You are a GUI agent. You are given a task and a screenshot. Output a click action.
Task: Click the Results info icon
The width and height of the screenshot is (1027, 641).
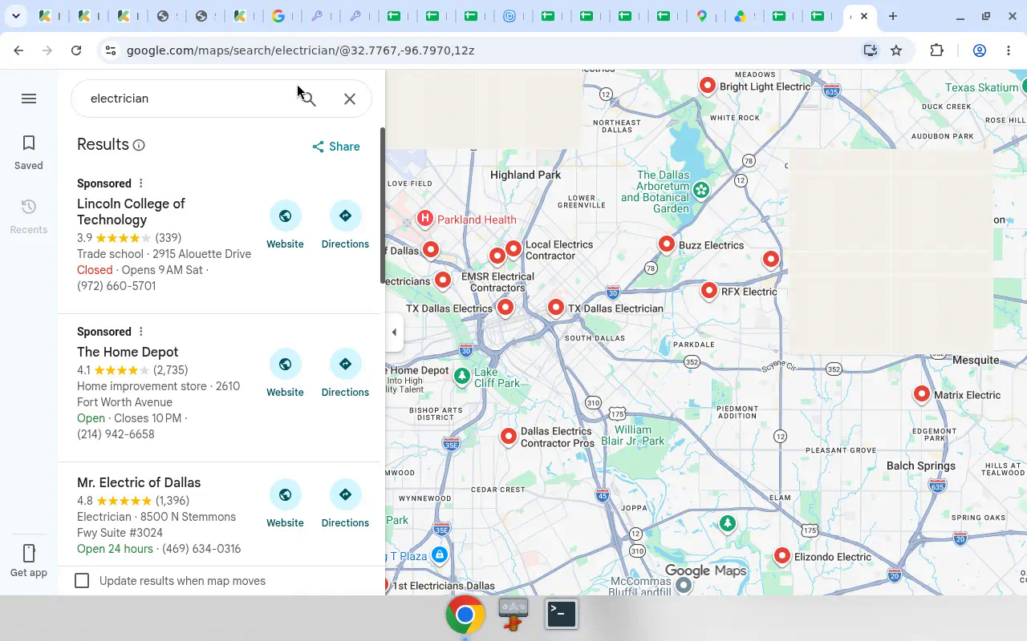tap(139, 145)
